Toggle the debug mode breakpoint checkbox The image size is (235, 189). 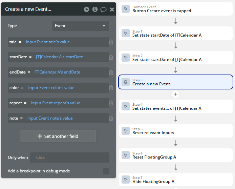[106, 171]
